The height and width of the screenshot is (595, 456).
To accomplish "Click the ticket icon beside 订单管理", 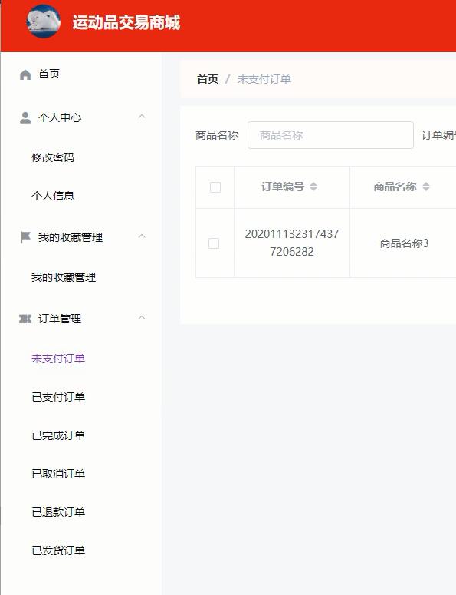I will 25,319.
